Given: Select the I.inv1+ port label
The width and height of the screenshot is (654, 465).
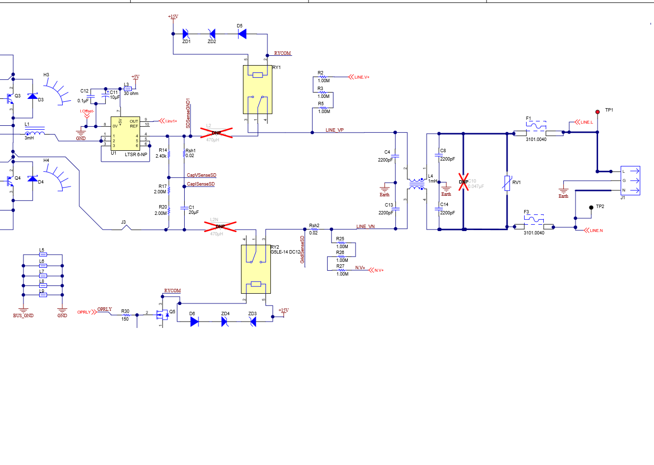Looking at the screenshot, I should coord(168,121).
